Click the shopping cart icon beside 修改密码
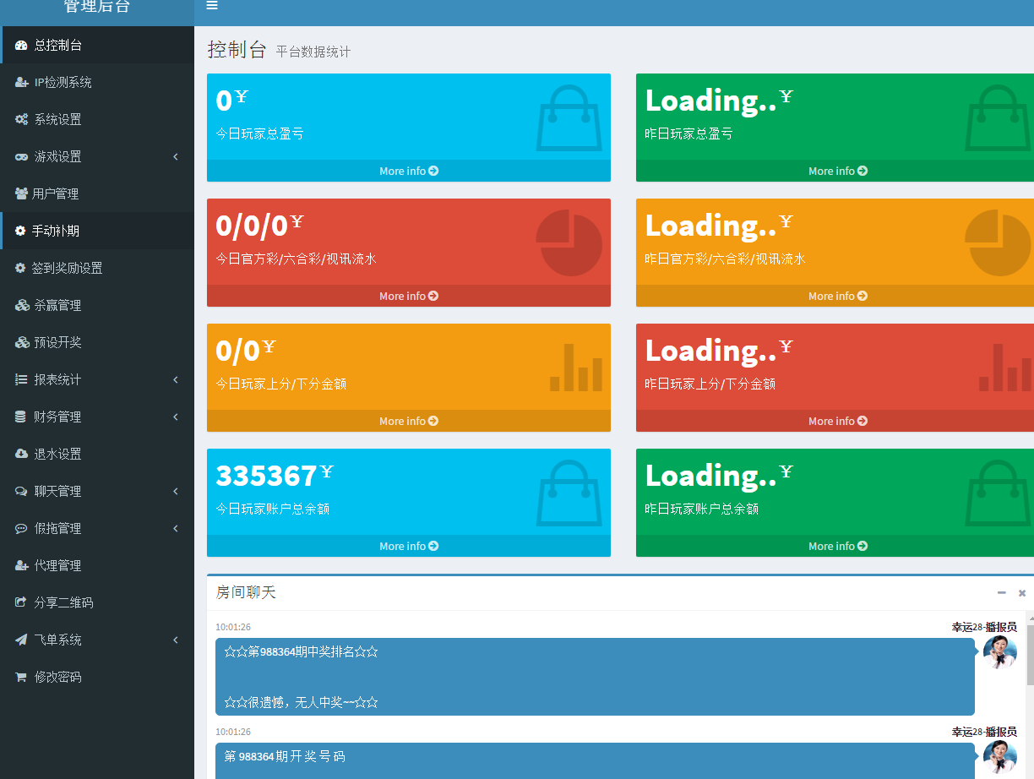The width and height of the screenshot is (1034, 779). tap(21, 678)
